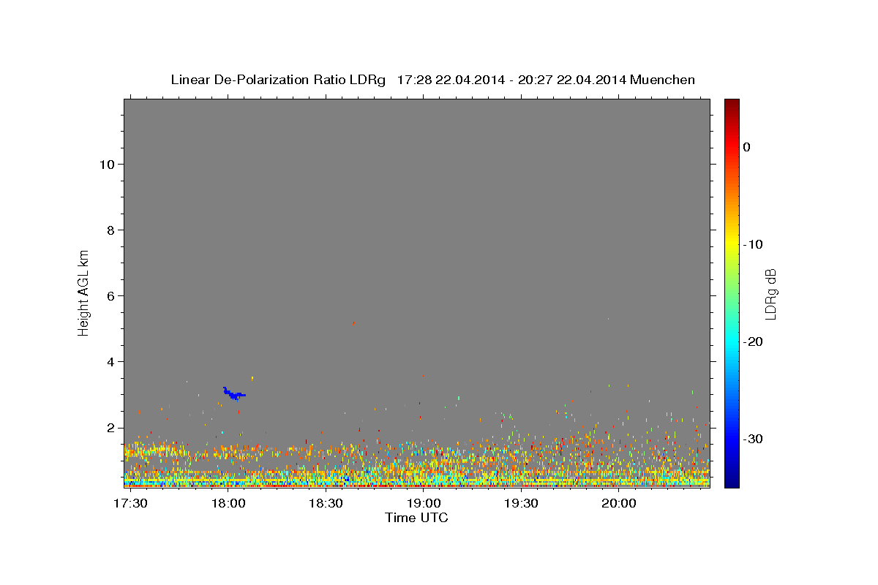Click the 18:30 time tick label
The height and width of the screenshot is (585, 878).
pos(326,504)
